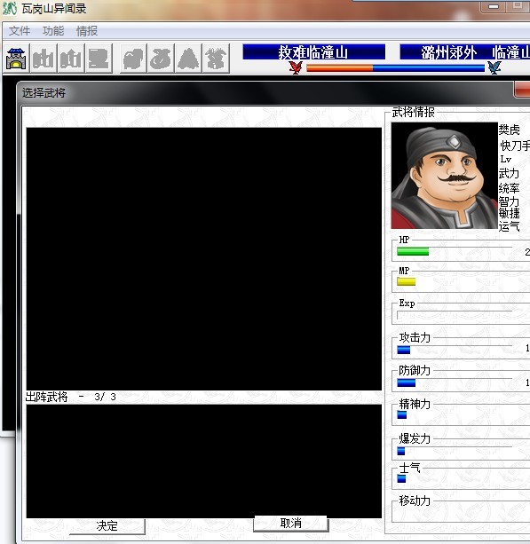The width and height of the screenshot is (530, 544).
Task: Open the 文件 menu
Action: click(20, 31)
